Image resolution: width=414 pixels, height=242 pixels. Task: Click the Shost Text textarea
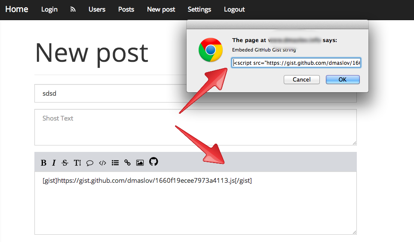click(x=195, y=127)
